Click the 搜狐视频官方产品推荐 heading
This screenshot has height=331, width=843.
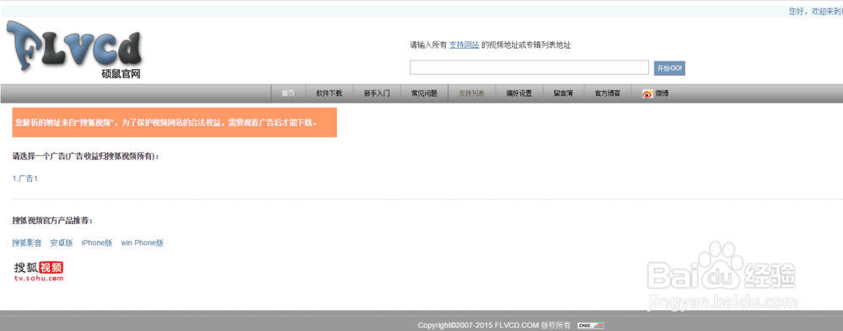pos(52,221)
